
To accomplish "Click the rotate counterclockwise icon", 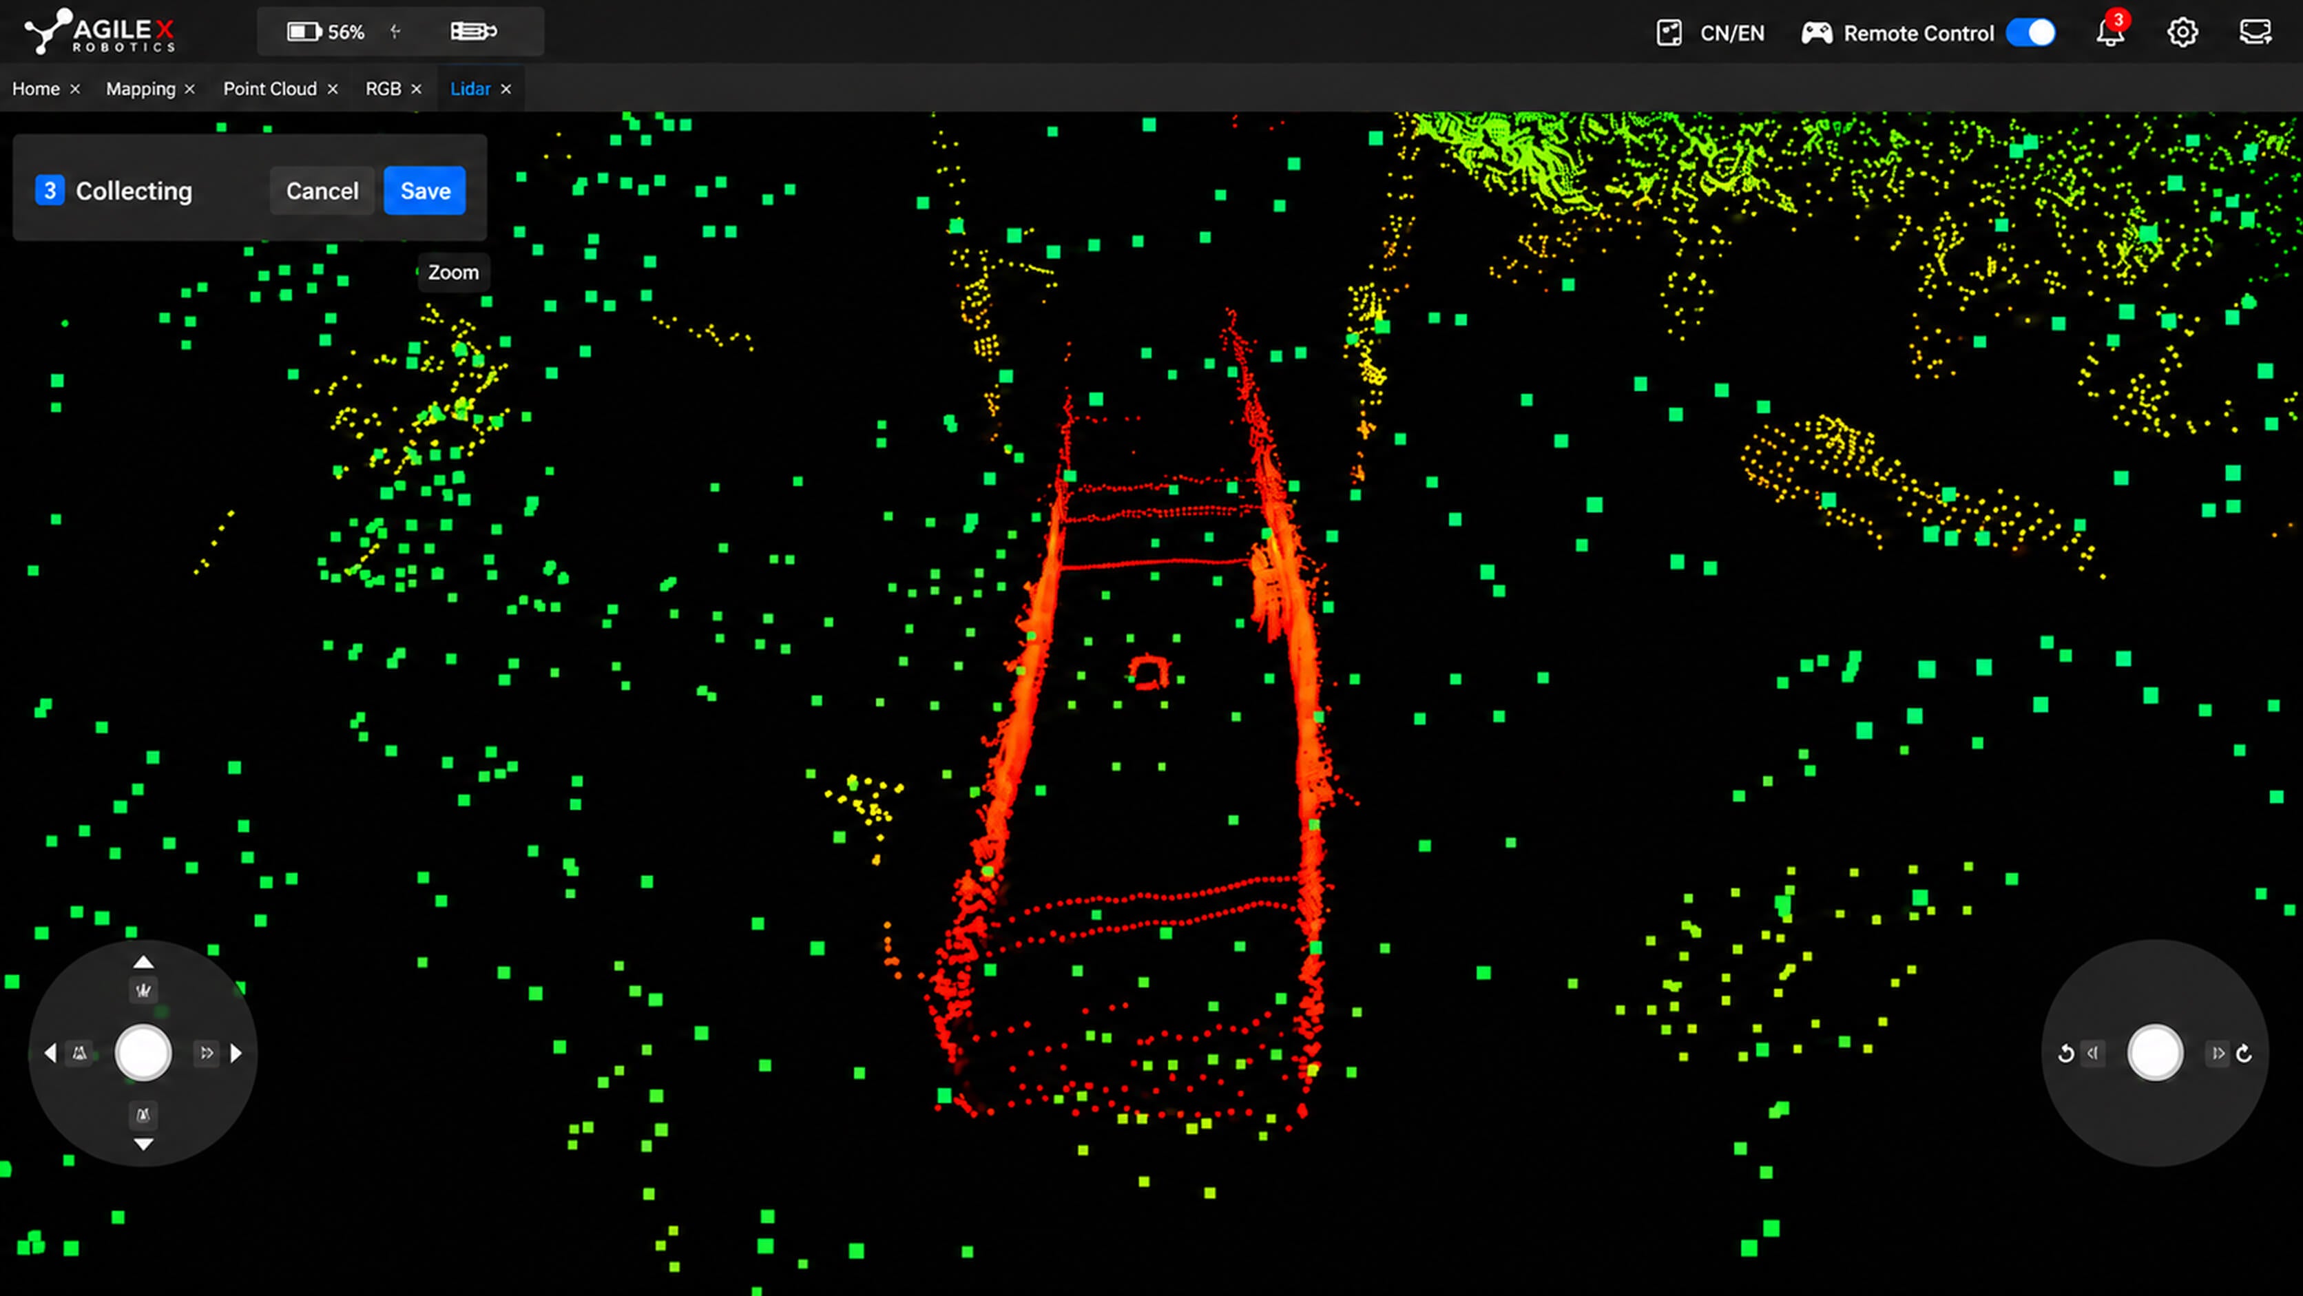I will pos(2065,1054).
